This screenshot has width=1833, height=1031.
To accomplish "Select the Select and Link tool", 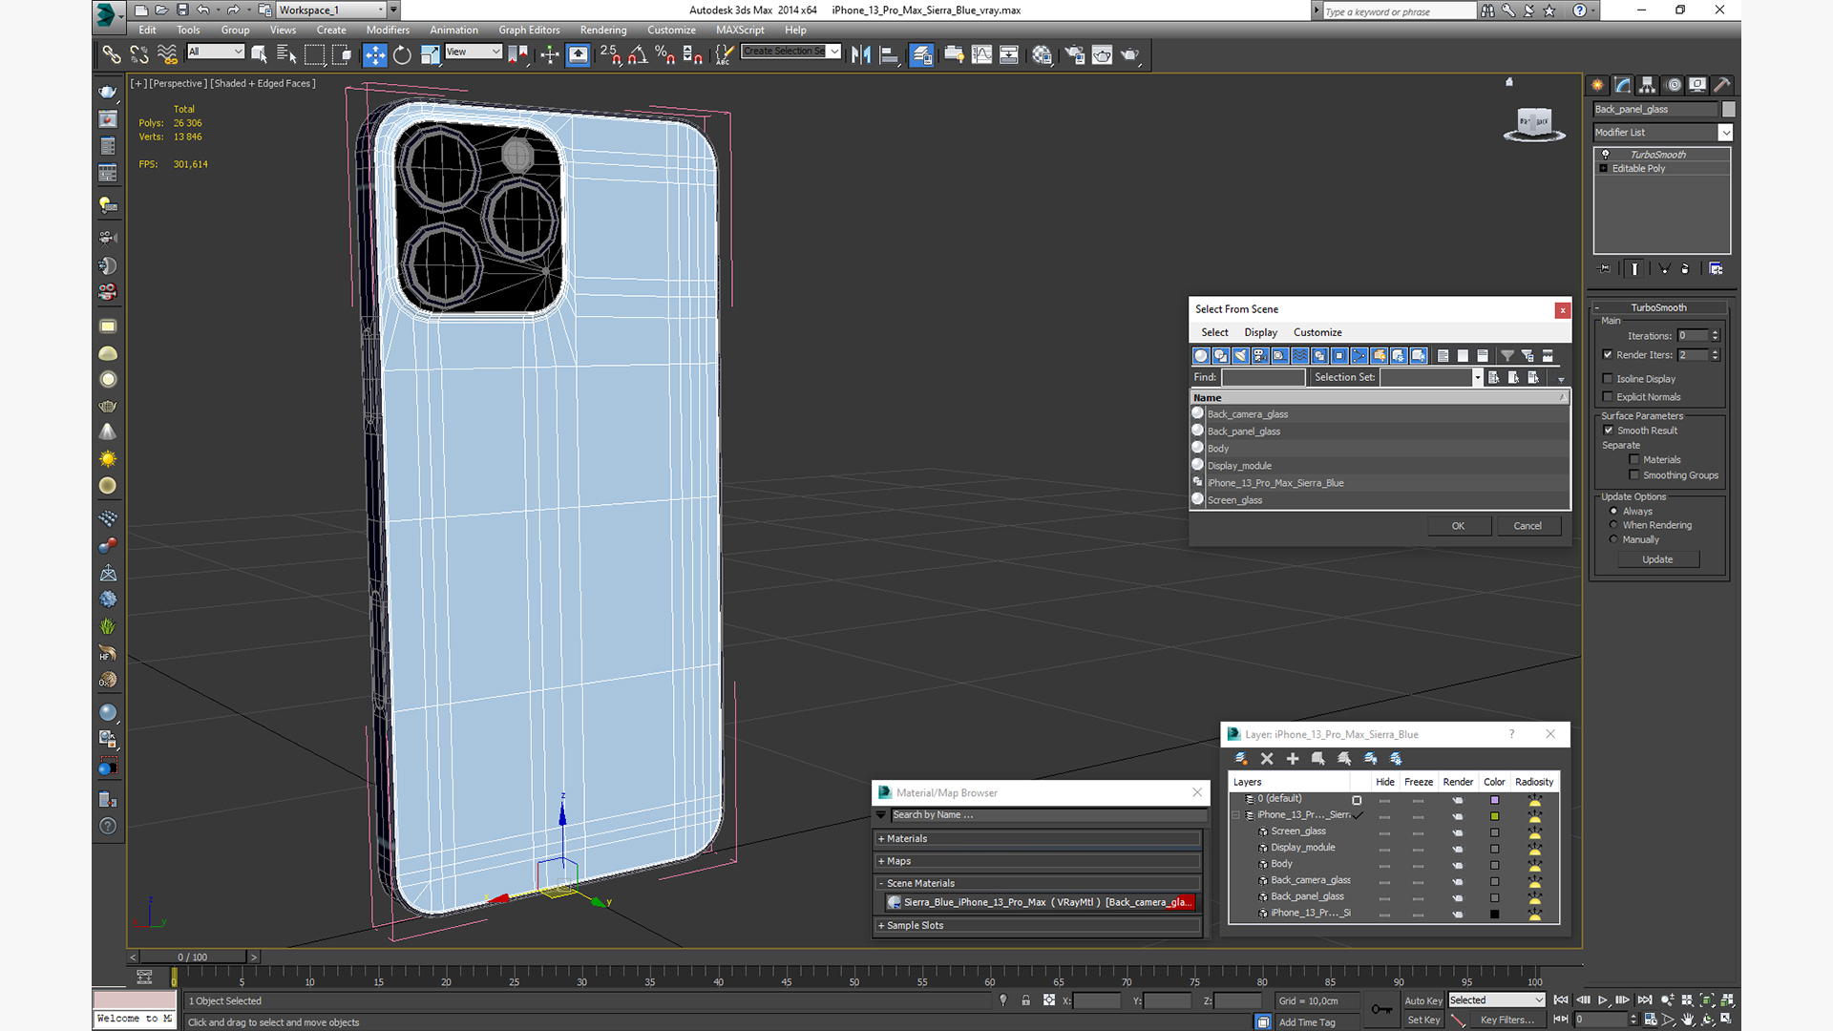I will pos(112,54).
